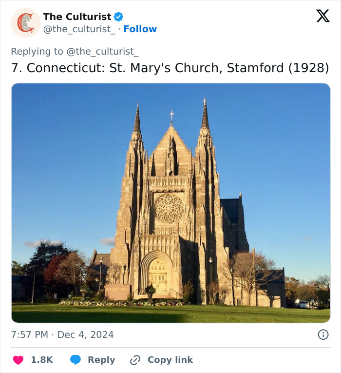Click the "Reply" text label
This screenshot has height=373, width=341.
tap(101, 360)
